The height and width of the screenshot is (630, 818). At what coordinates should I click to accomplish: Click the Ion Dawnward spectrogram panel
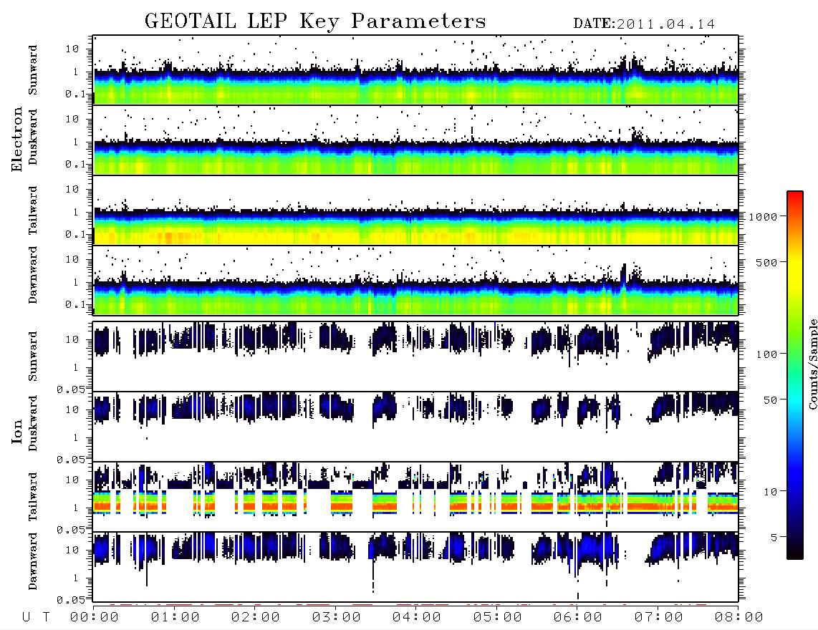pos(415,567)
